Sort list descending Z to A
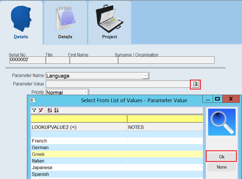The width and height of the screenshot is (242, 179). 56,110
